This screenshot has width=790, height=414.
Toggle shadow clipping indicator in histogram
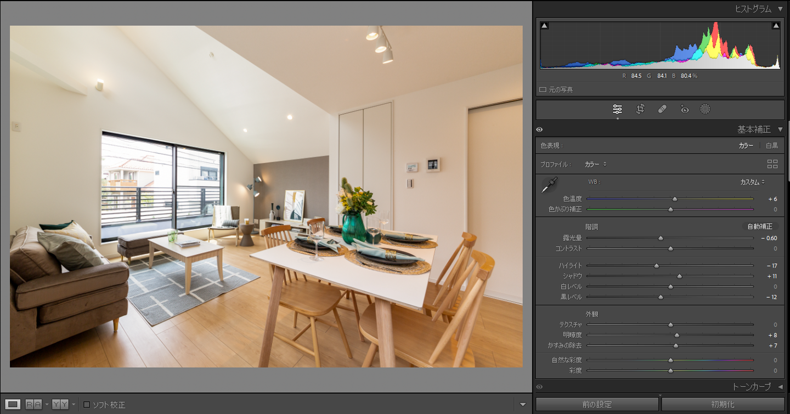[x=545, y=26]
